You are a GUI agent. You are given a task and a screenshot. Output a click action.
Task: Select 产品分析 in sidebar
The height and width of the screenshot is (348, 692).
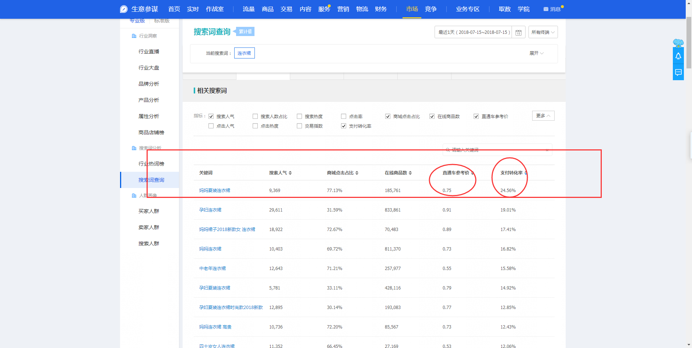coord(149,100)
